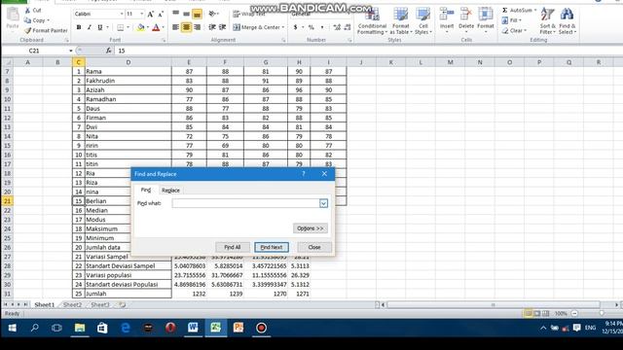Click in the Find what field
This screenshot has width=623, height=350.
click(245, 203)
